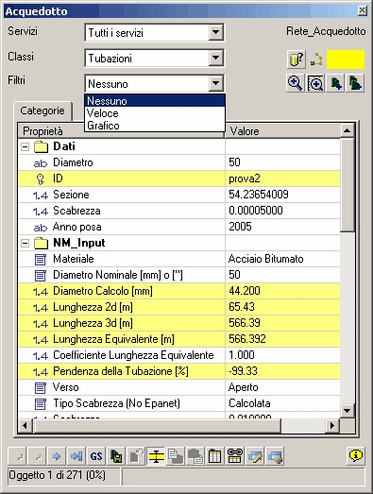Click the Valore column header

283,131
